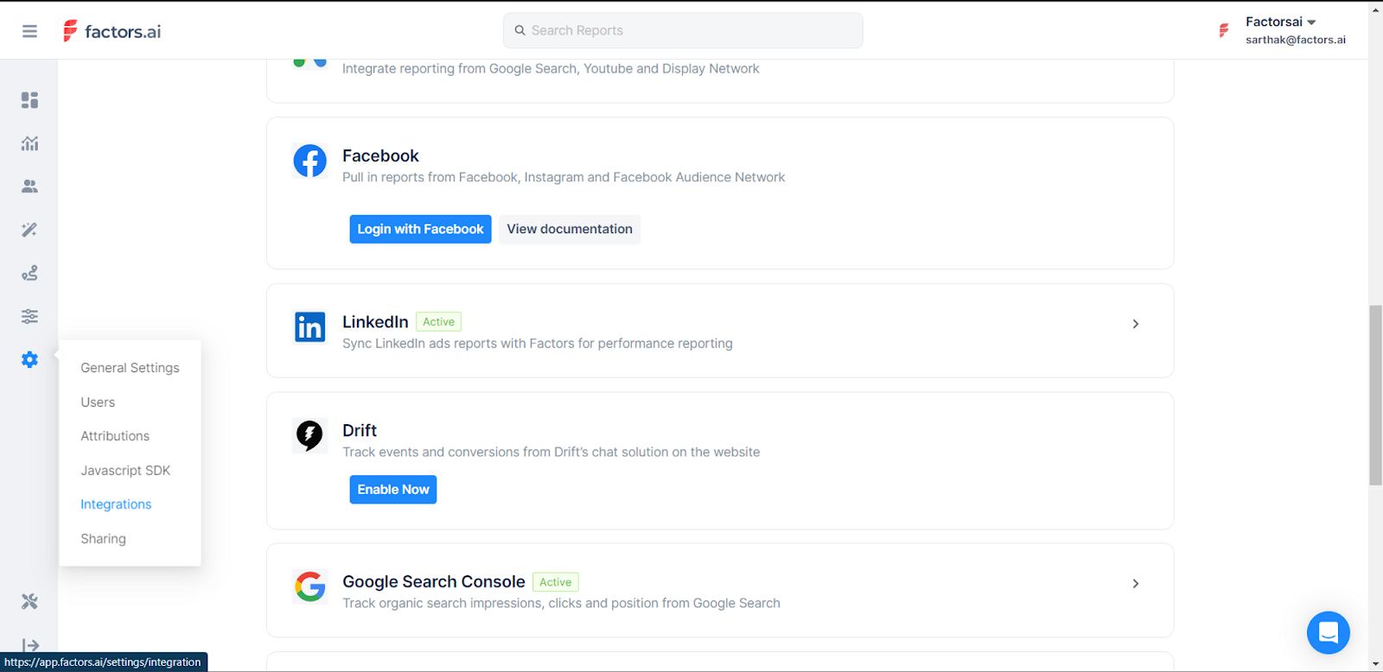
Task: Click the LinkedIn Active status badge
Action: (438, 322)
